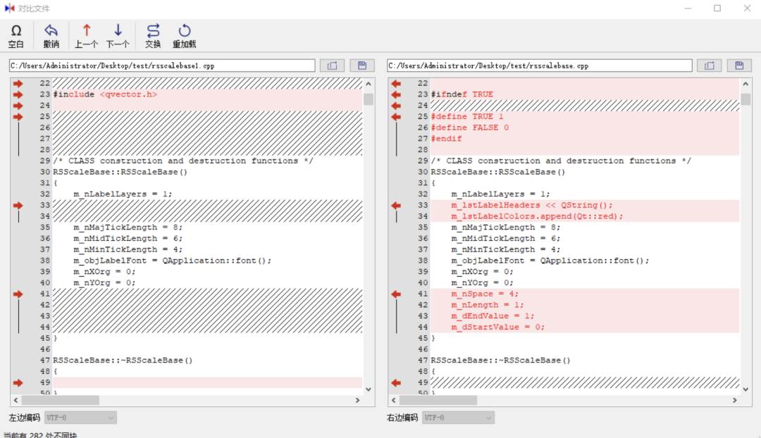Click right pane horizontal scrollbar thumb

click(x=438, y=400)
